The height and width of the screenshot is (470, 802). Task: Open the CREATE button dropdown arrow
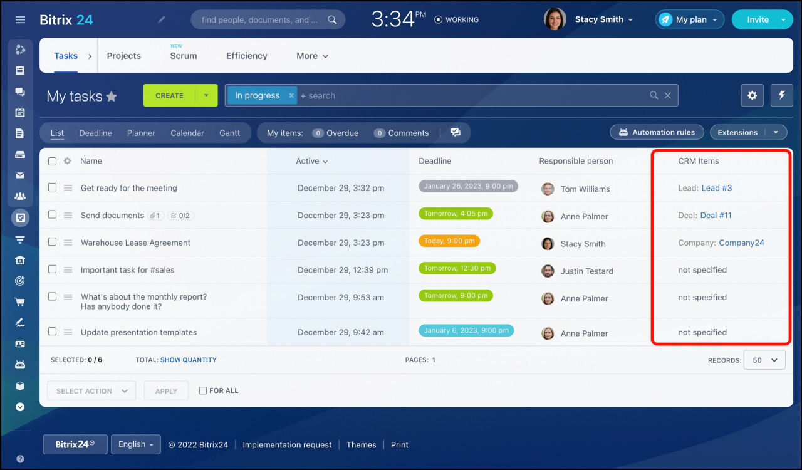pos(206,95)
